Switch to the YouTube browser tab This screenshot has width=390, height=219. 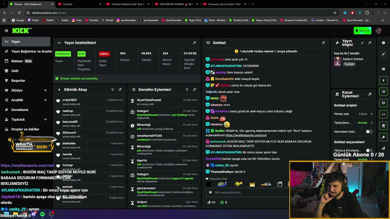pyautogui.click(x=80, y=4)
